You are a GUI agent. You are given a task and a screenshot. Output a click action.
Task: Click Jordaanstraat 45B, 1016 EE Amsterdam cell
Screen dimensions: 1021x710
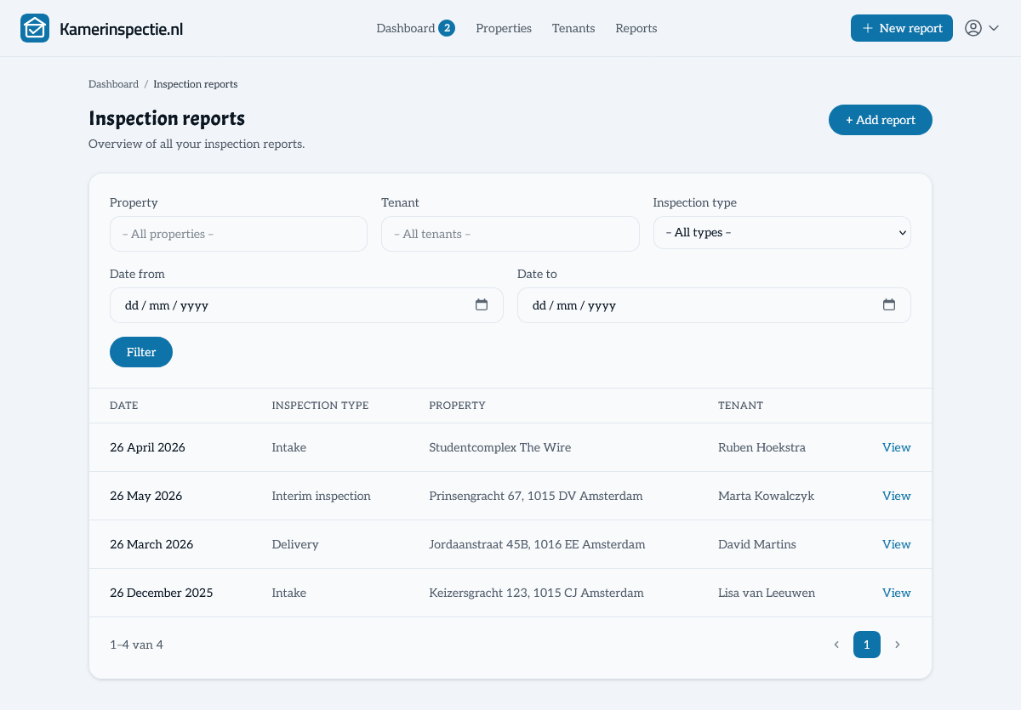pos(537,544)
